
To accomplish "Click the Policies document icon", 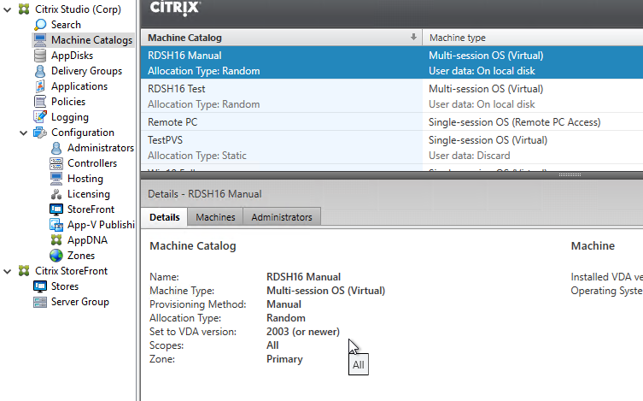I will 40,102.
